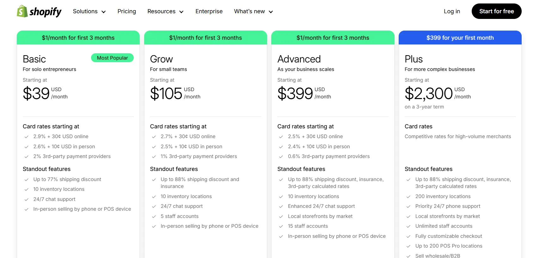Open the Resources dropdown menu
Image resolution: width=540 pixels, height=258 pixels.
[165, 11]
